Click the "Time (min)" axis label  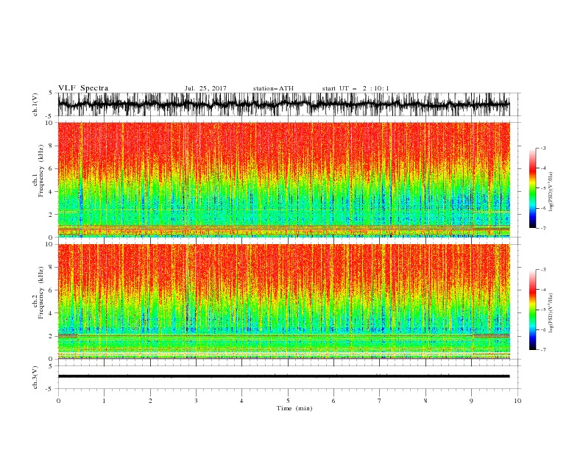coord(294,408)
